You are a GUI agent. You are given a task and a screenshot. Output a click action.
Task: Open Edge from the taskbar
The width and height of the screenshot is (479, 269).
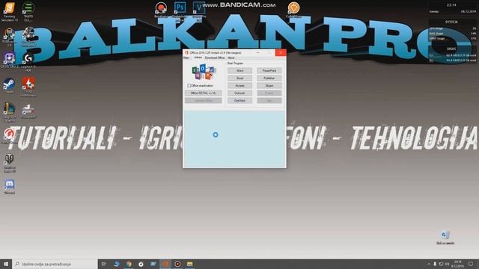point(117,264)
